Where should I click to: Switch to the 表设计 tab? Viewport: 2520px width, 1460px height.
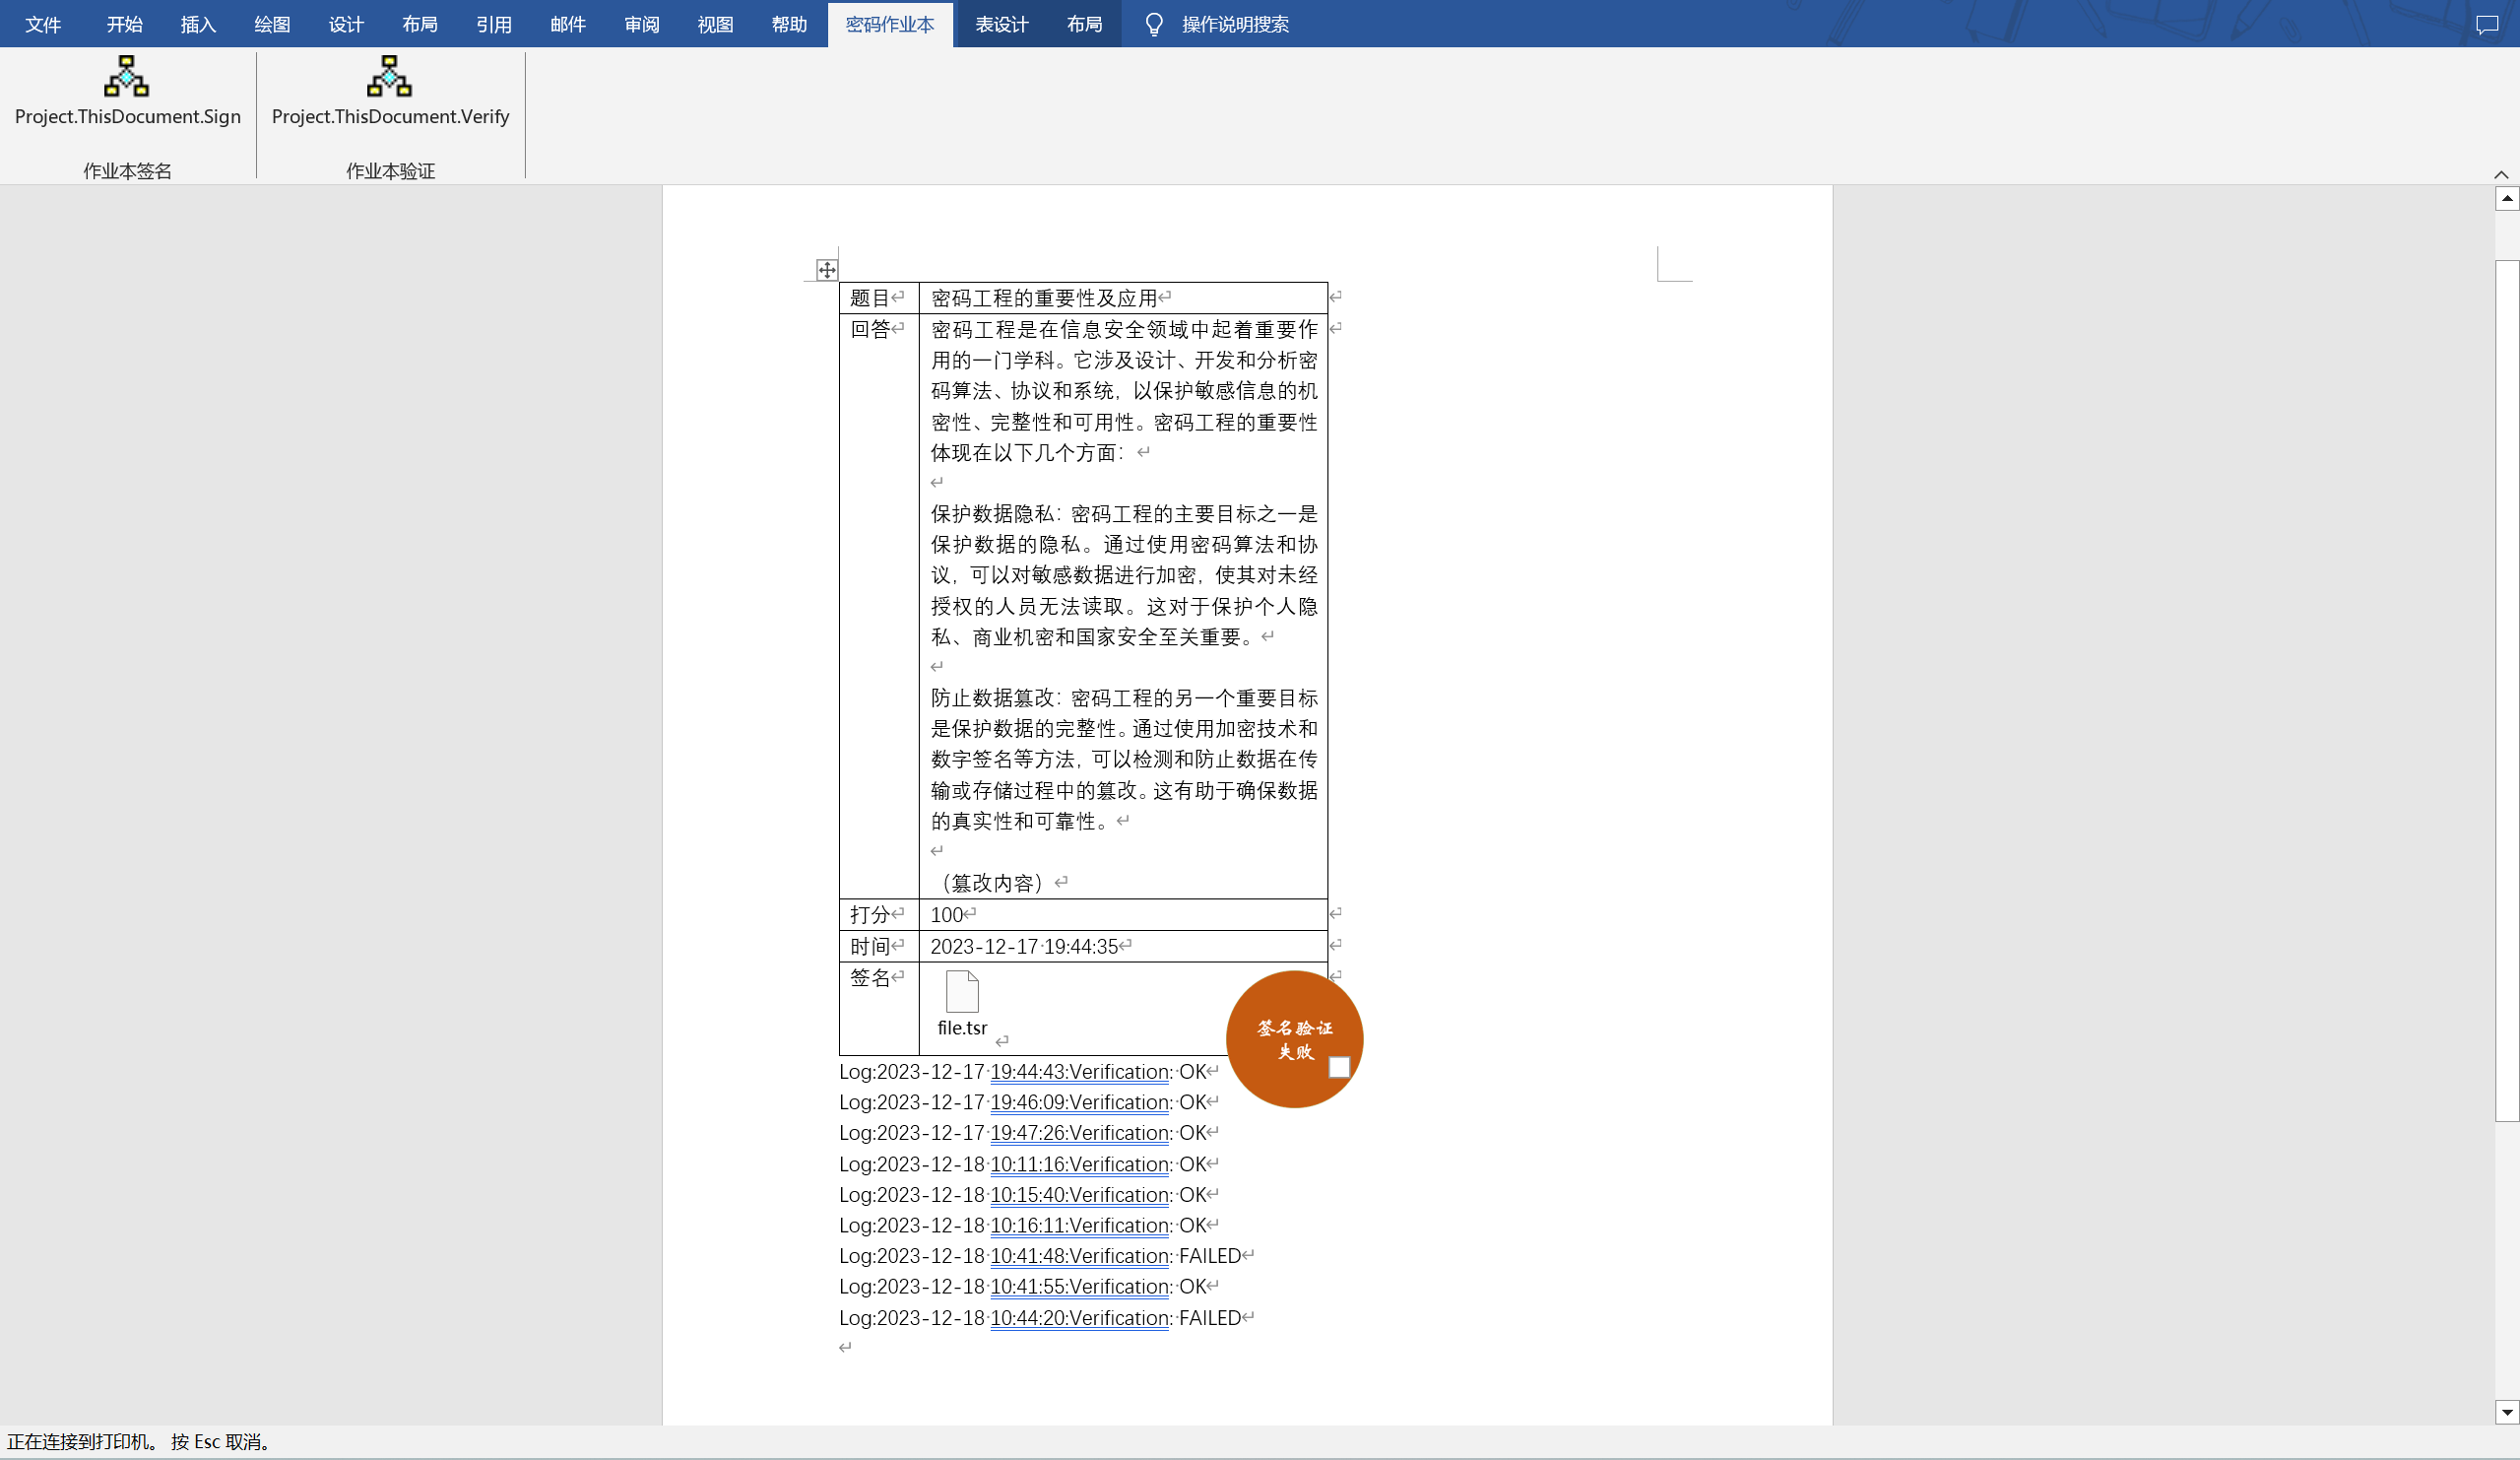[1001, 24]
